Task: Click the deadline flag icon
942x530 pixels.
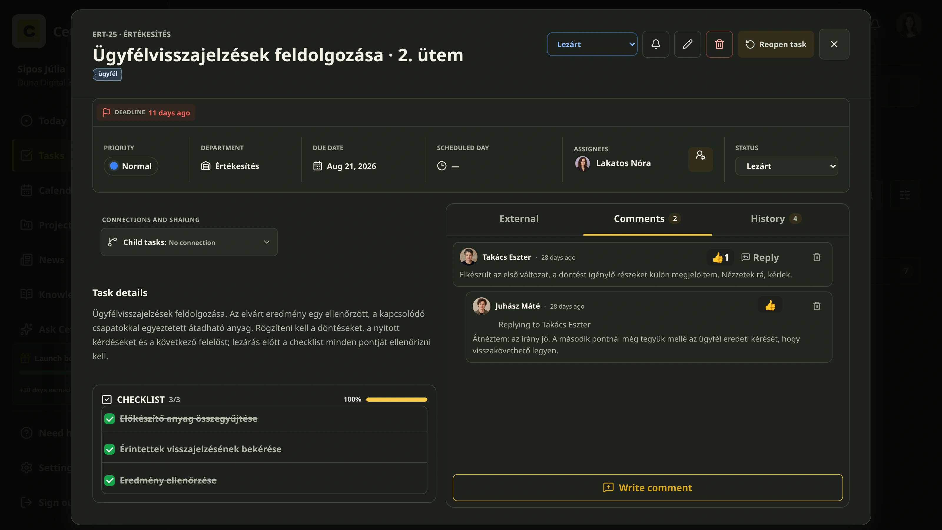Action: 106,112
